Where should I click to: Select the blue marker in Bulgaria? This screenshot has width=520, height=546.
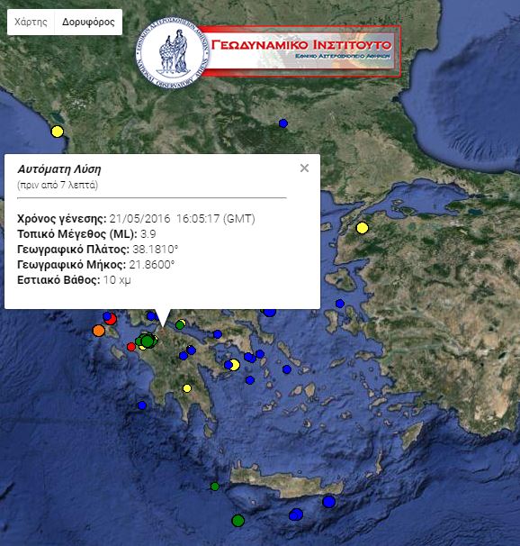[283, 123]
